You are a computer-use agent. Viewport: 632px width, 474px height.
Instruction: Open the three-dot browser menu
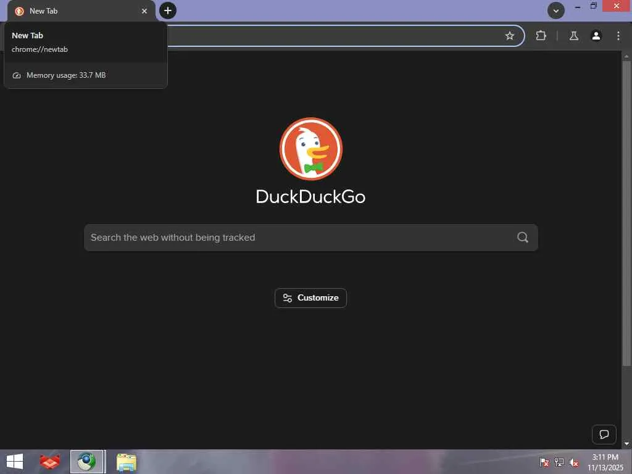(x=618, y=36)
